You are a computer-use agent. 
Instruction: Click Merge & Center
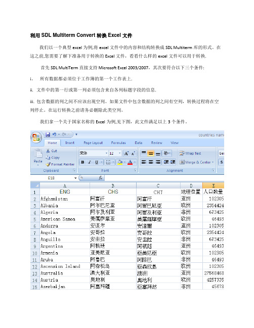pyautogui.click(x=195, y=162)
